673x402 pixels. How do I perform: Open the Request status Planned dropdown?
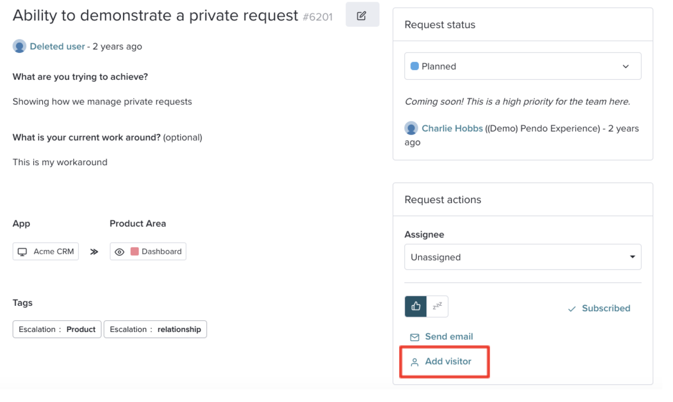click(x=523, y=66)
